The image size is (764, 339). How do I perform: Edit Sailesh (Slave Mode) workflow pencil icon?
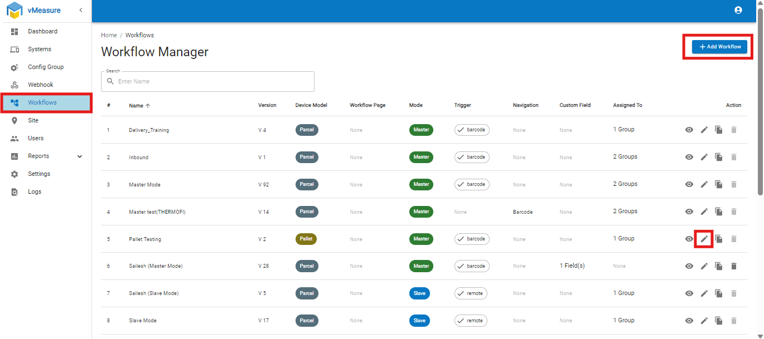coord(704,293)
